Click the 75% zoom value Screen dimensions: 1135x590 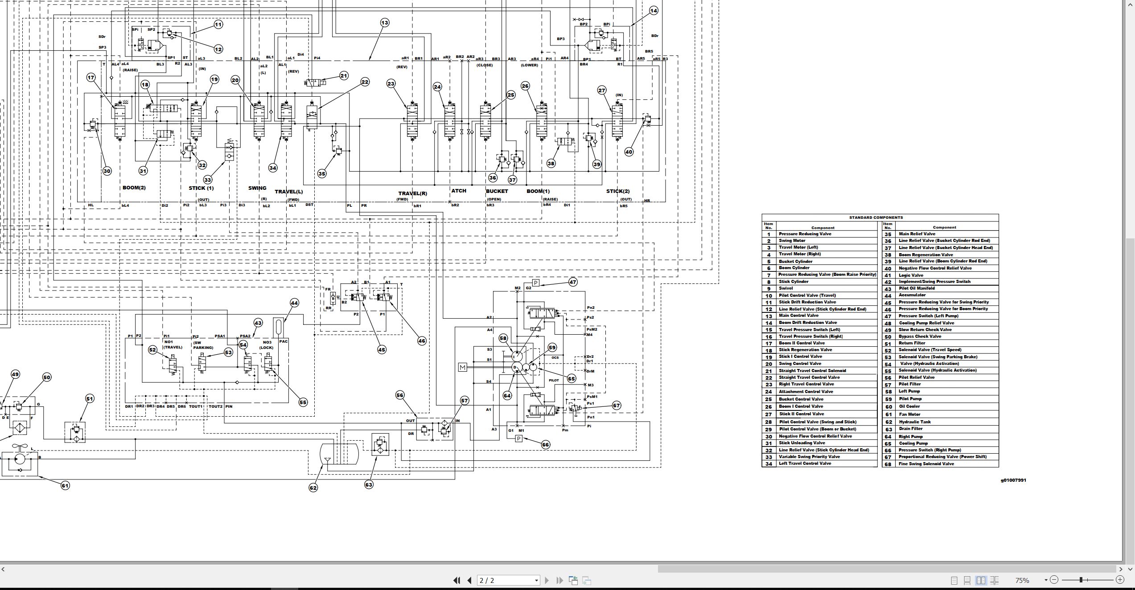coord(1022,580)
